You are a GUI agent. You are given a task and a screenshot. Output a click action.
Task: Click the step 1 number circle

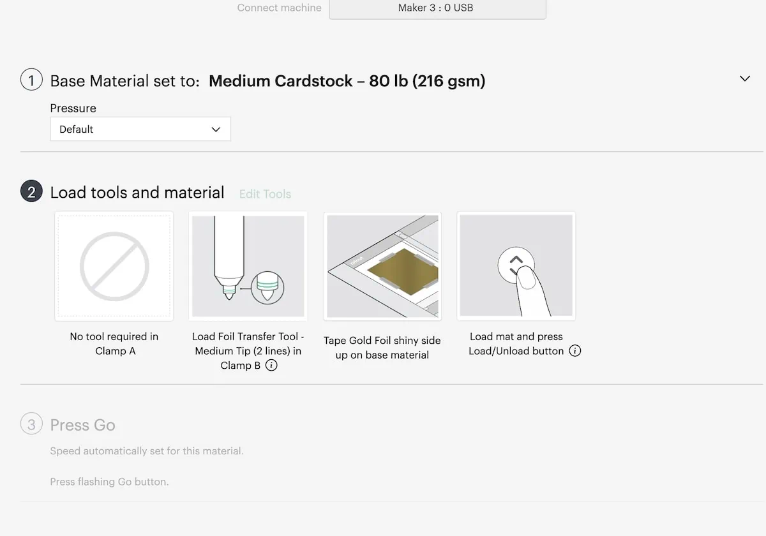point(31,80)
